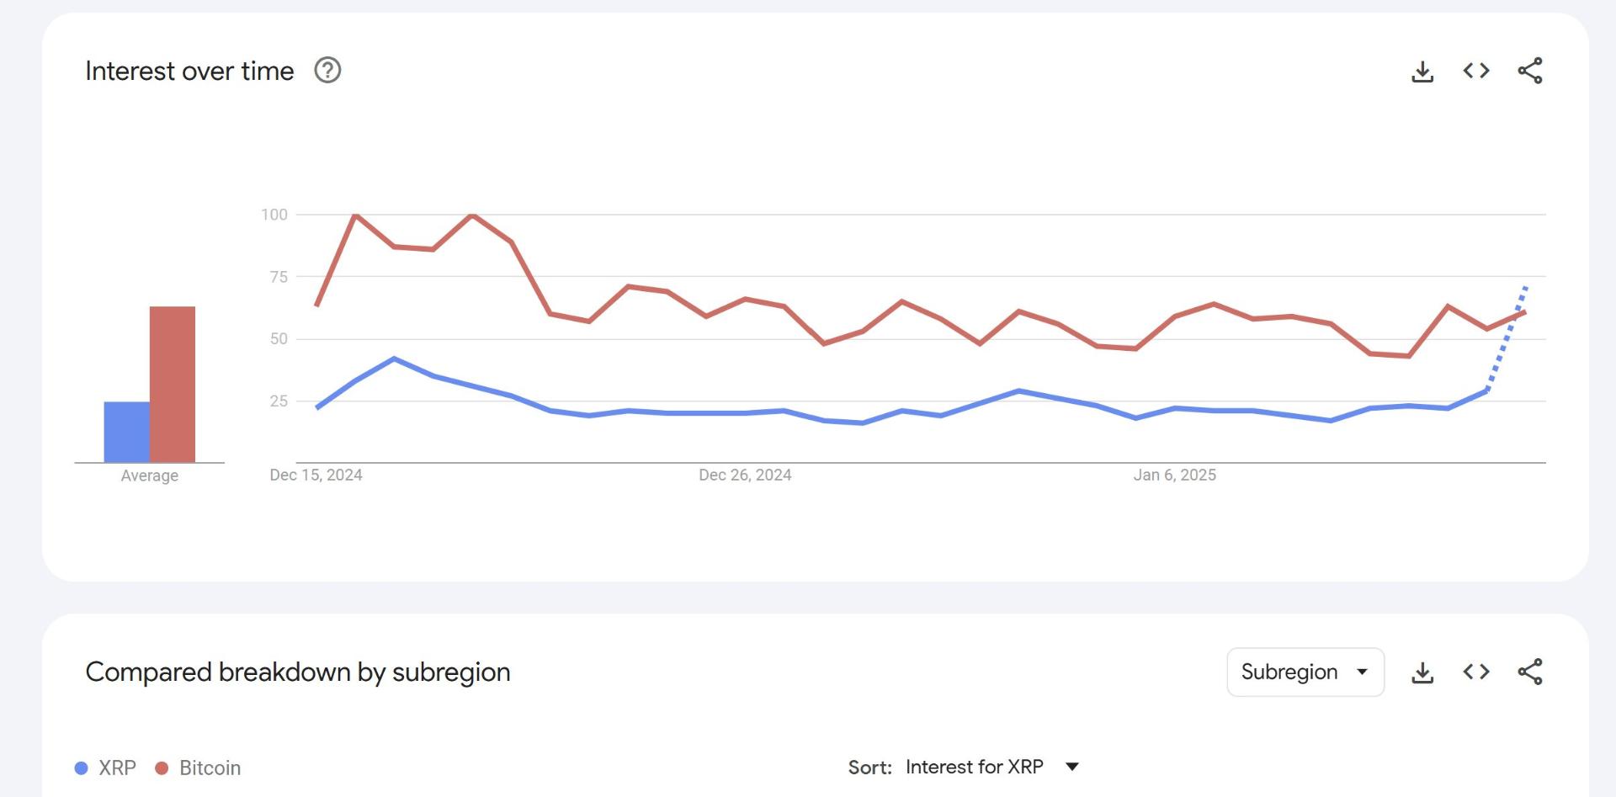
Task: Click the dotted XRP forecast line segment
Action: pyautogui.click(x=1507, y=338)
